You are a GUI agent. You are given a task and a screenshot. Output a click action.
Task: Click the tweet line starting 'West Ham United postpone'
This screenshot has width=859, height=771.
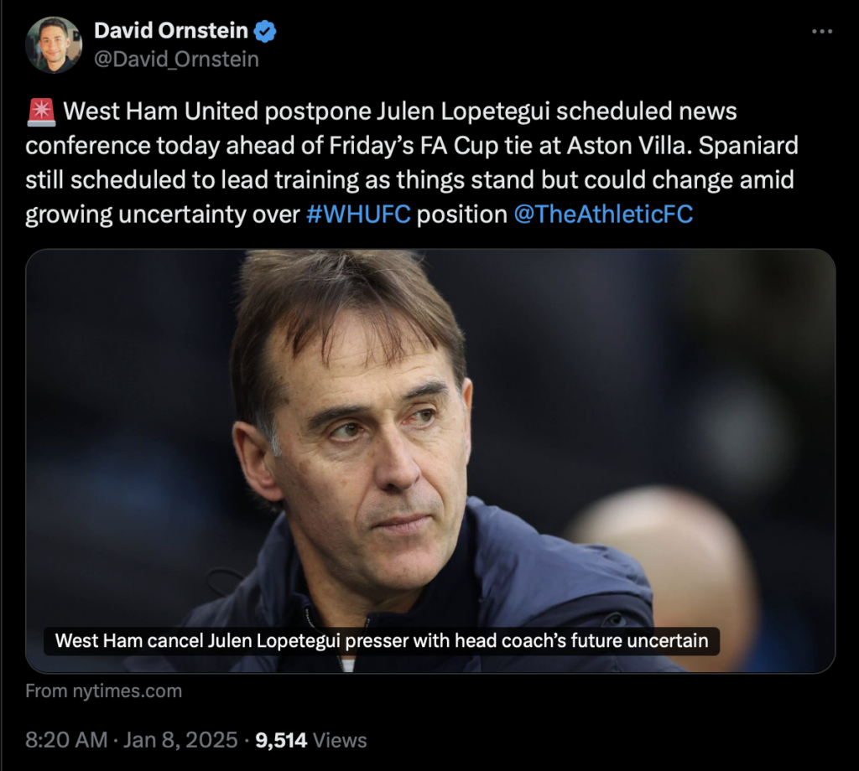click(400, 111)
